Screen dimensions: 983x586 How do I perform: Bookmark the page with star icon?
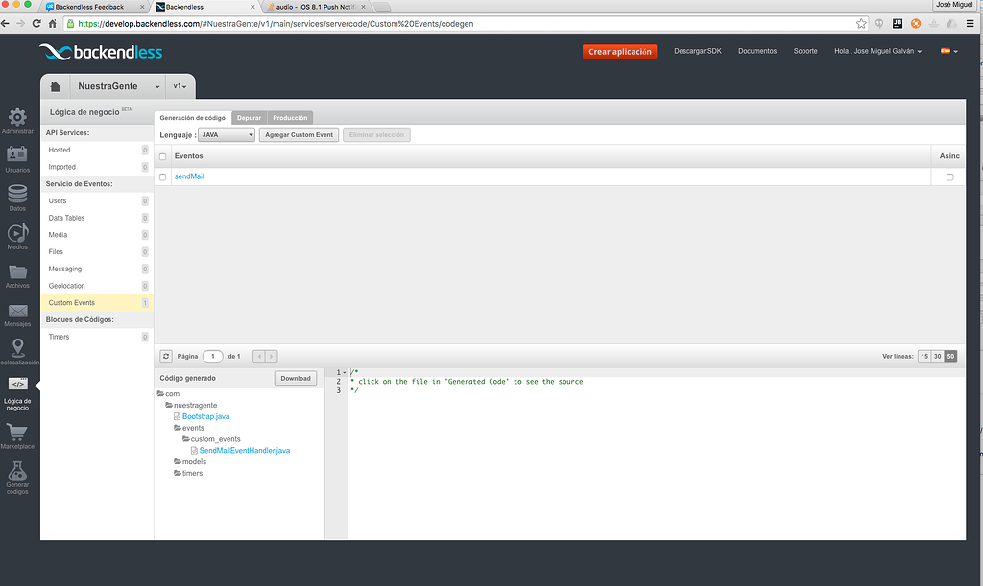coord(861,23)
